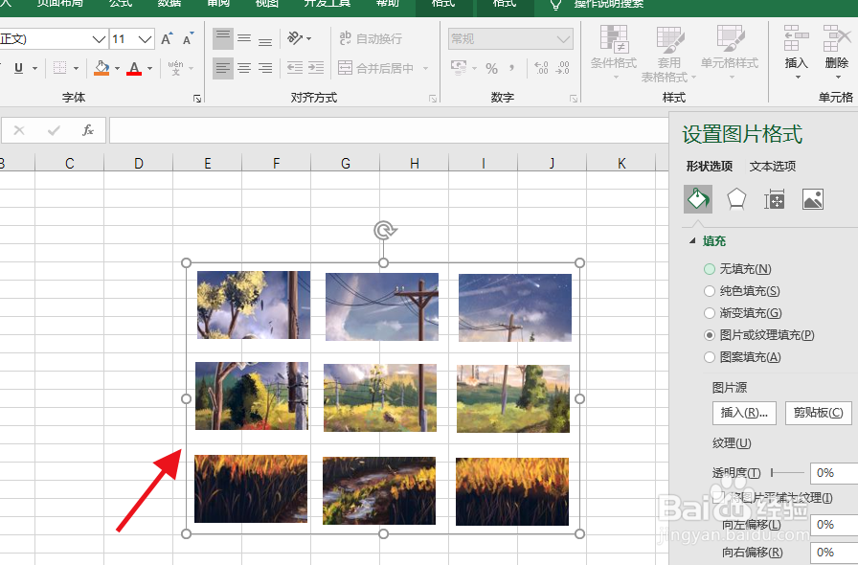Click the Increase Font Size icon
The height and width of the screenshot is (565, 858).
coord(167,39)
